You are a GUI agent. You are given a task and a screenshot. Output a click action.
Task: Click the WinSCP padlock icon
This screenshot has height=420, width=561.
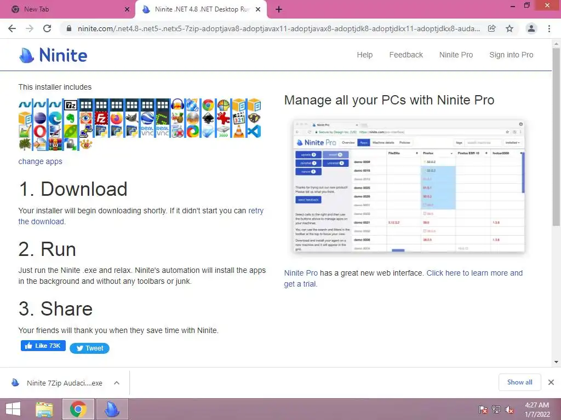pos(70,144)
